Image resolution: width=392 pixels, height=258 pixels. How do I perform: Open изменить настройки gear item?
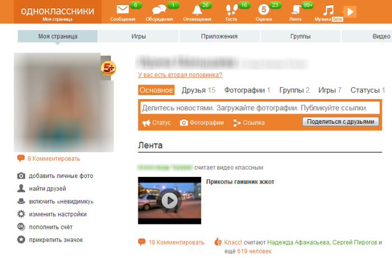[x=58, y=214]
